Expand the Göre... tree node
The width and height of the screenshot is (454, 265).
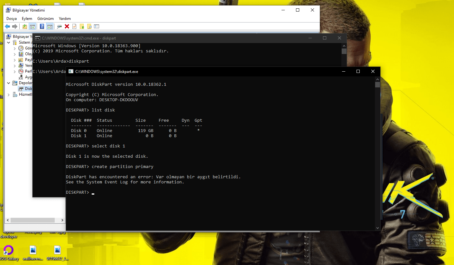click(x=14, y=48)
